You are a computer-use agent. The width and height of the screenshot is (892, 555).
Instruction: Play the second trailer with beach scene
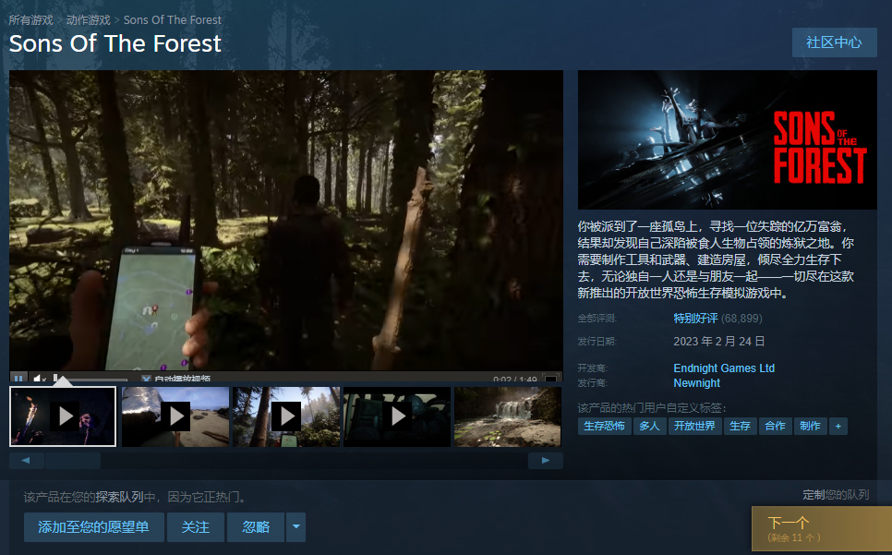pyautogui.click(x=175, y=416)
